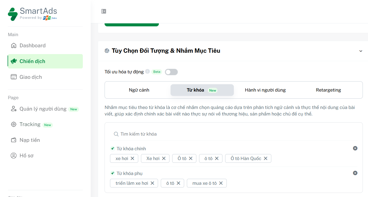368x197 pixels.
Task: Select the Dashboard home icon
Action: pos(14,45)
